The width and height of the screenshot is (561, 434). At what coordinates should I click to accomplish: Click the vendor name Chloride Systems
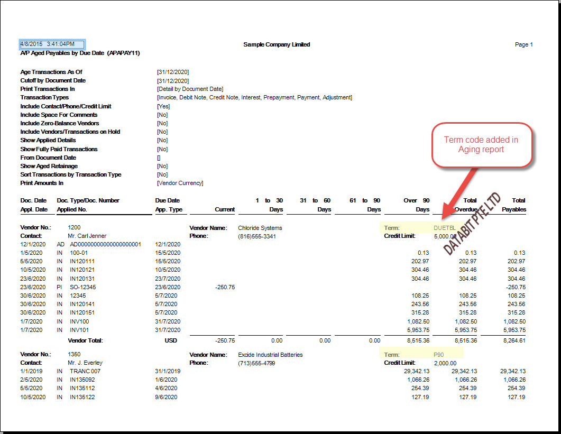point(260,228)
